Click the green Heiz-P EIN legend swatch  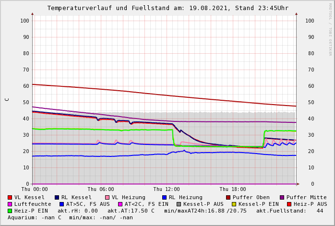pos(10,211)
